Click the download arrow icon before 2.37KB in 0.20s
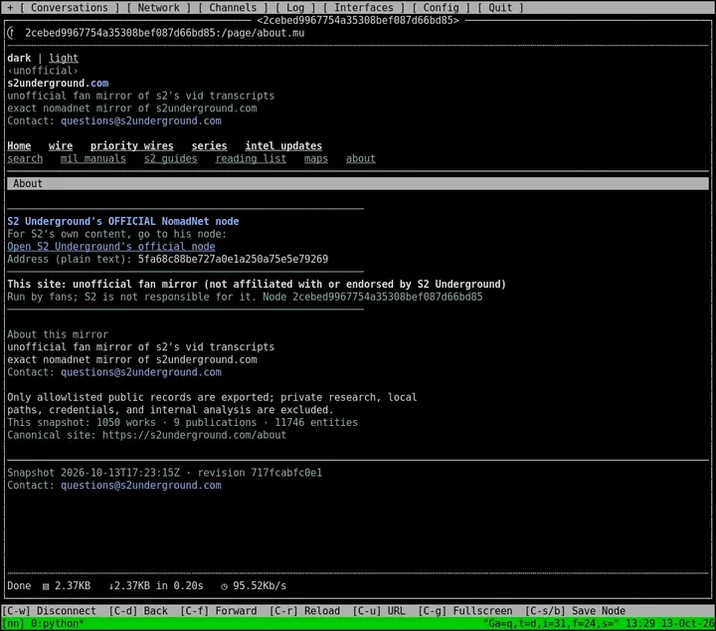The width and height of the screenshot is (716, 631). pos(111,586)
